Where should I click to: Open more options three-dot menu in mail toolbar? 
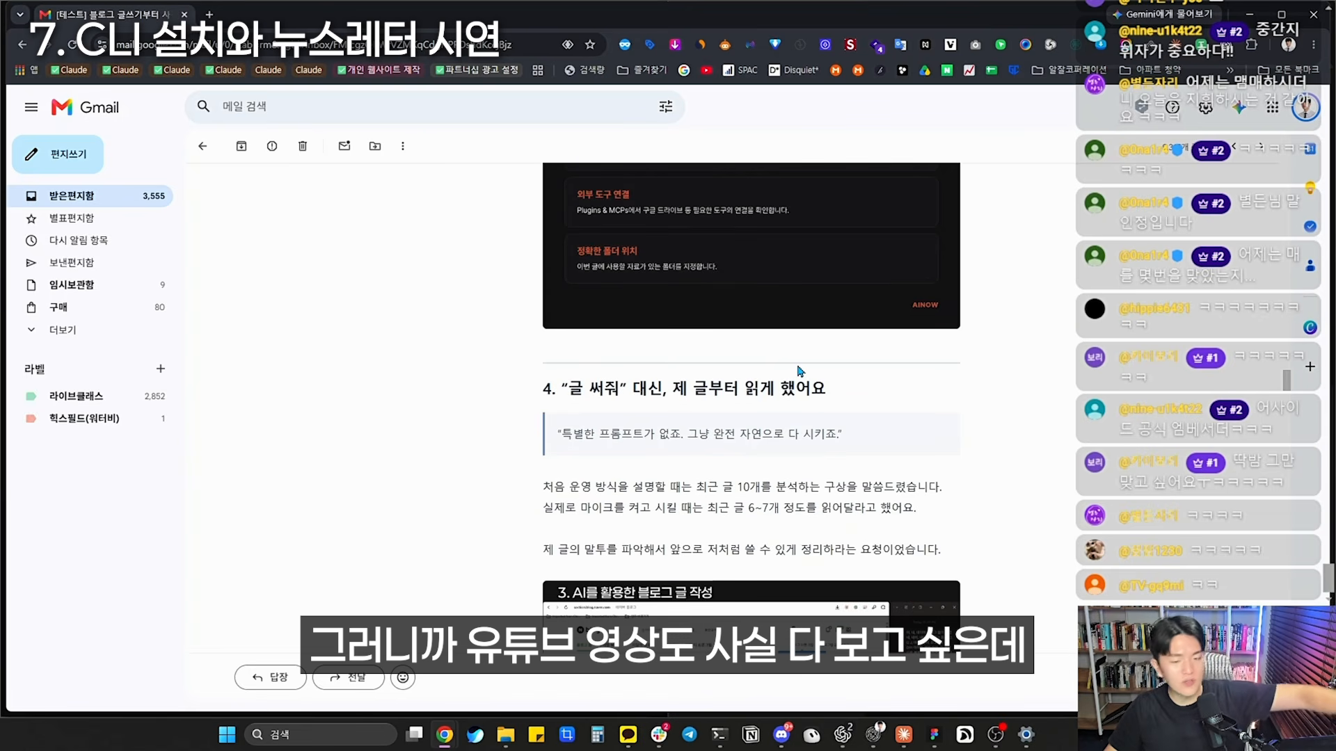click(x=403, y=146)
